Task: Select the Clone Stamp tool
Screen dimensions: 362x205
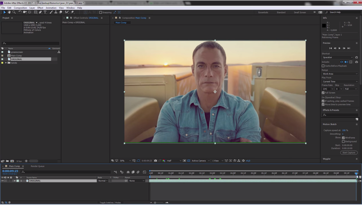Action: (x=56, y=12)
